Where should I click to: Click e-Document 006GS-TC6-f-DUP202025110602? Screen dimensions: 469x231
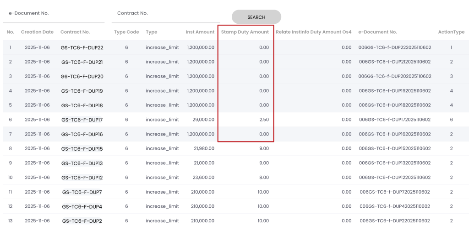click(x=394, y=76)
